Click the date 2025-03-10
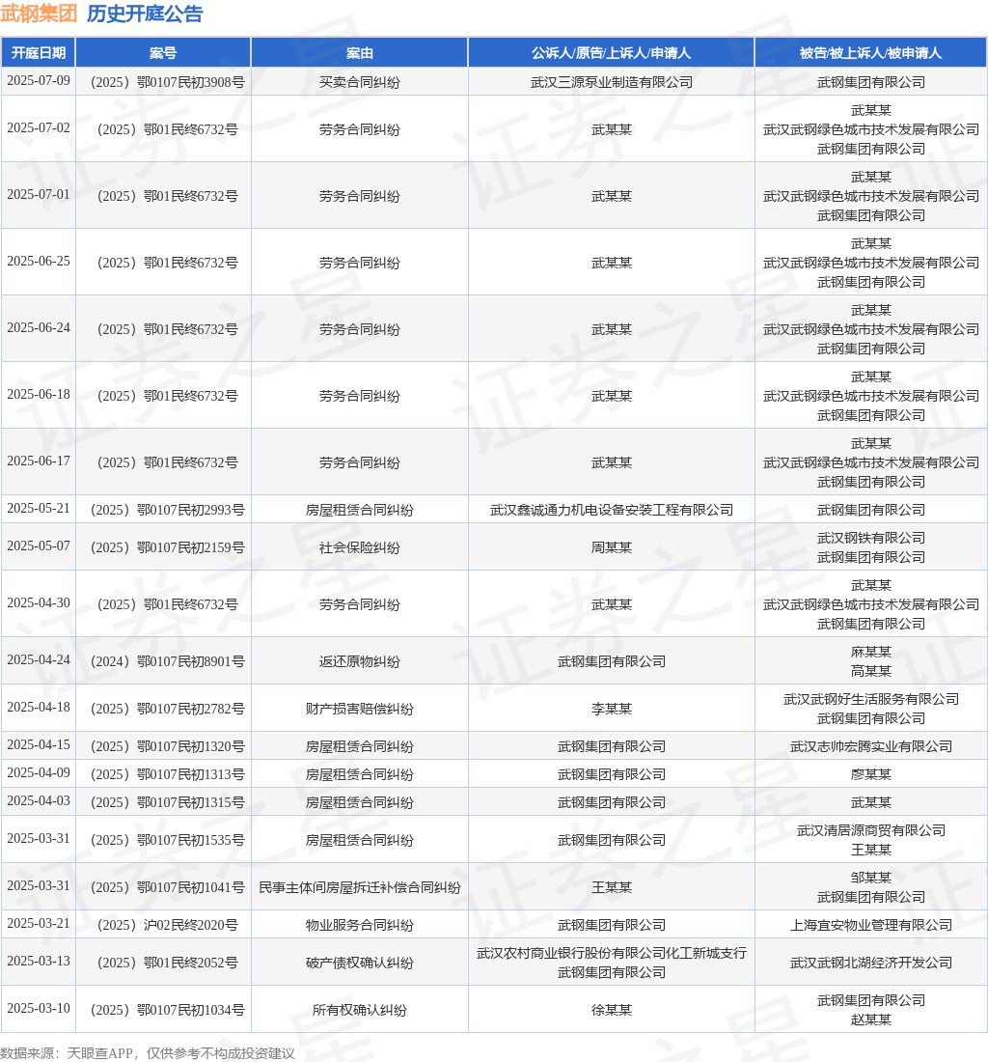This screenshot has height=1062, width=988. 39,1009
